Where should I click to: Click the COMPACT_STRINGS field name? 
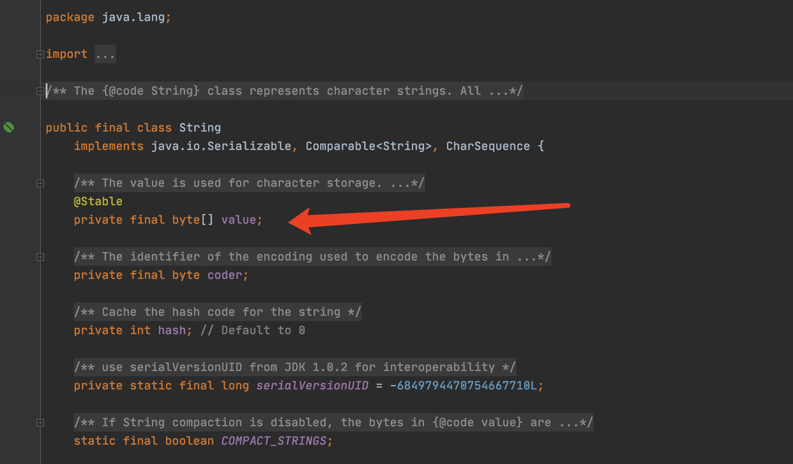click(274, 441)
